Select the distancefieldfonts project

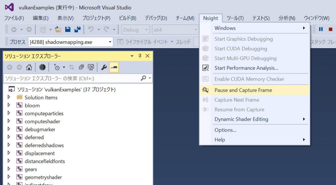coord(45,161)
